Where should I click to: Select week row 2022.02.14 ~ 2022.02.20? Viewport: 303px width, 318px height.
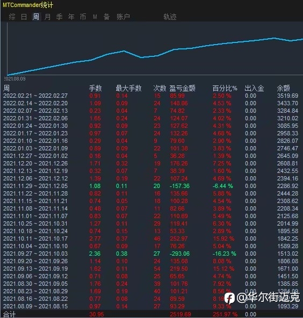[x=151, y=103]
